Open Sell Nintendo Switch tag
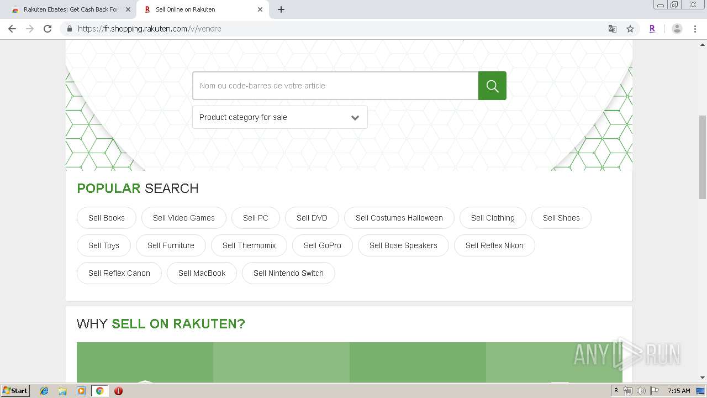Viewport: 707px width, 398px height. 288,273
